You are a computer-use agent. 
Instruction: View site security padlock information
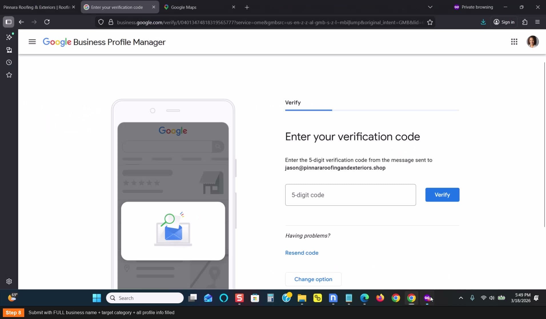pyautogui.click(x=111, y=22)
